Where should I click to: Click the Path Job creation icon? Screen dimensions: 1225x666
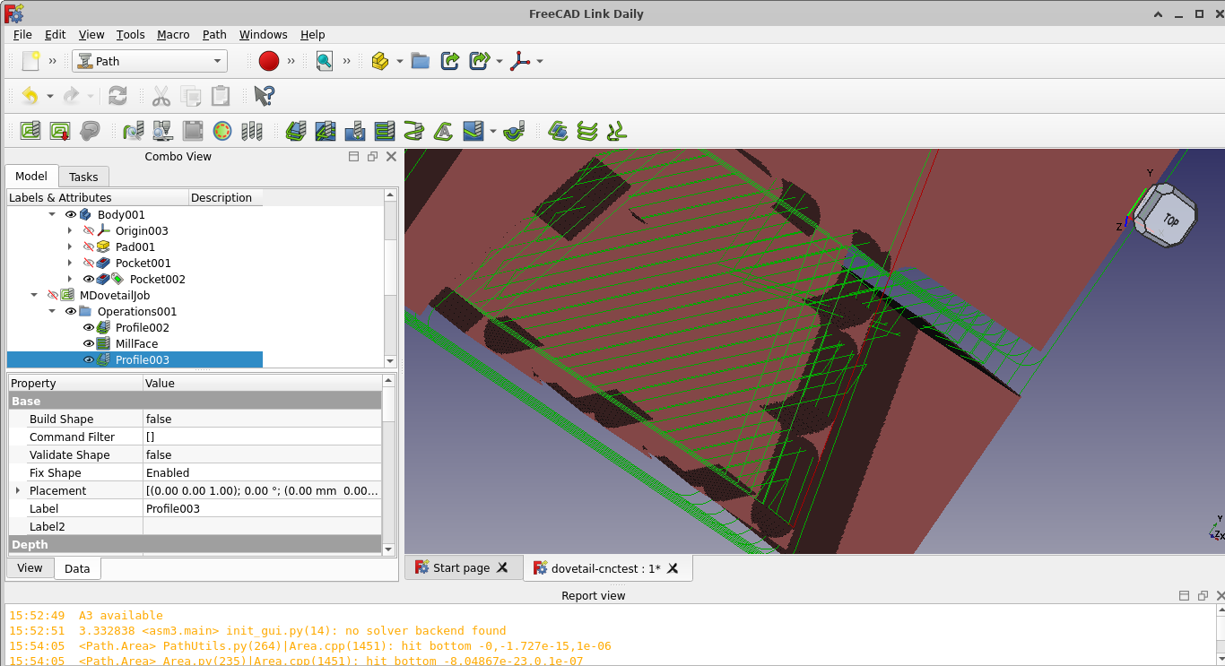point(30,131)
